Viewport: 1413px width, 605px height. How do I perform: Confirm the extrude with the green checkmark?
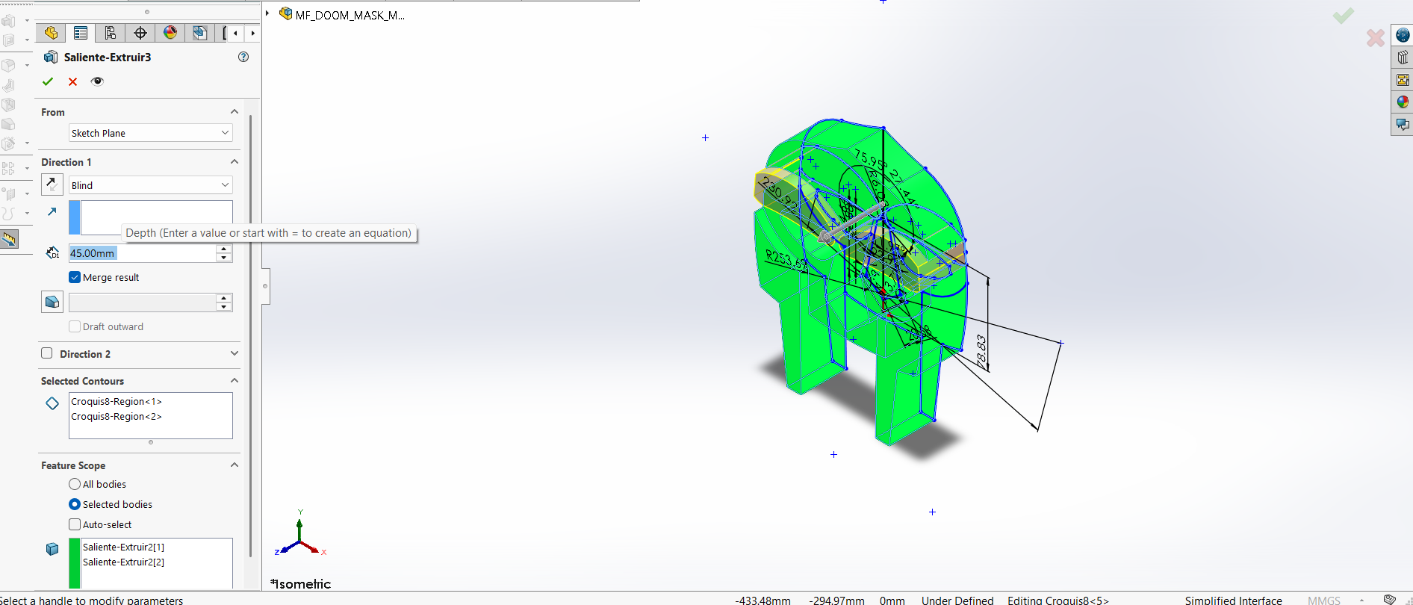point(48,81)
